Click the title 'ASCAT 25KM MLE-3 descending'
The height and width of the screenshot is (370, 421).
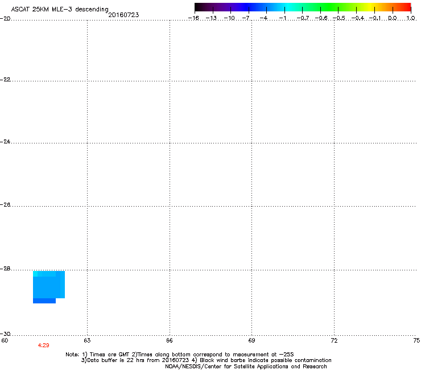60,10
